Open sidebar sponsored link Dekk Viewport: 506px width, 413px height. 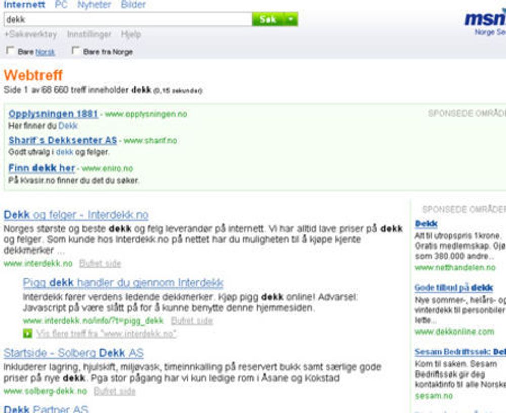[x=426, y=223]
